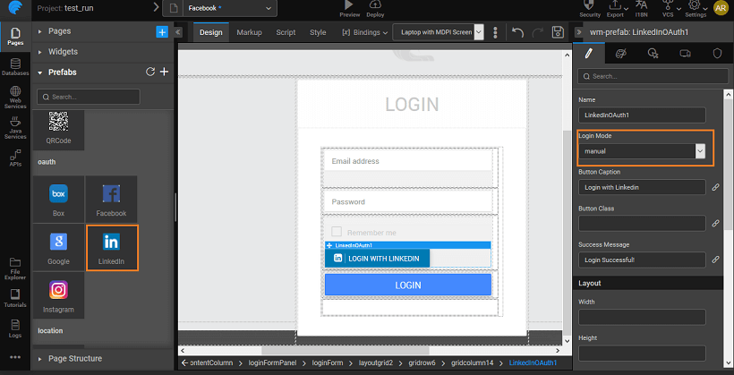
Task: Open Web Services in the sidebar
Action: [15, 98]
